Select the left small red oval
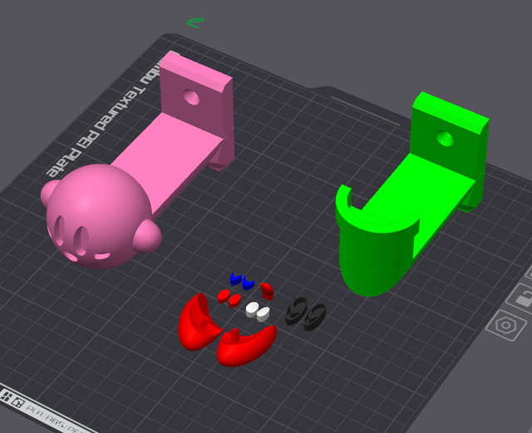532x433 pixels. pos(223,294)
